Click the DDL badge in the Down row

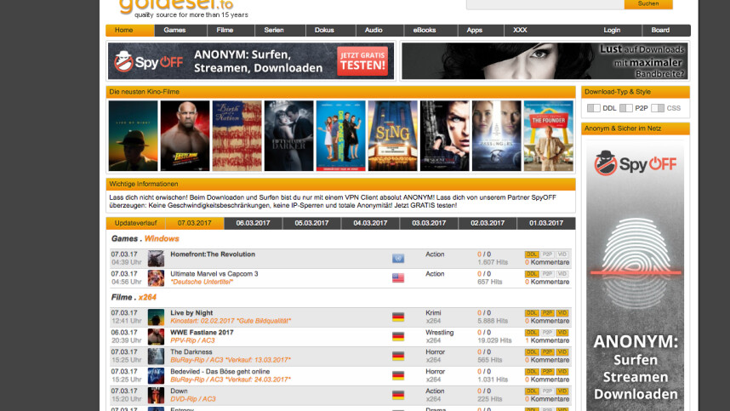tap(532, 391)
